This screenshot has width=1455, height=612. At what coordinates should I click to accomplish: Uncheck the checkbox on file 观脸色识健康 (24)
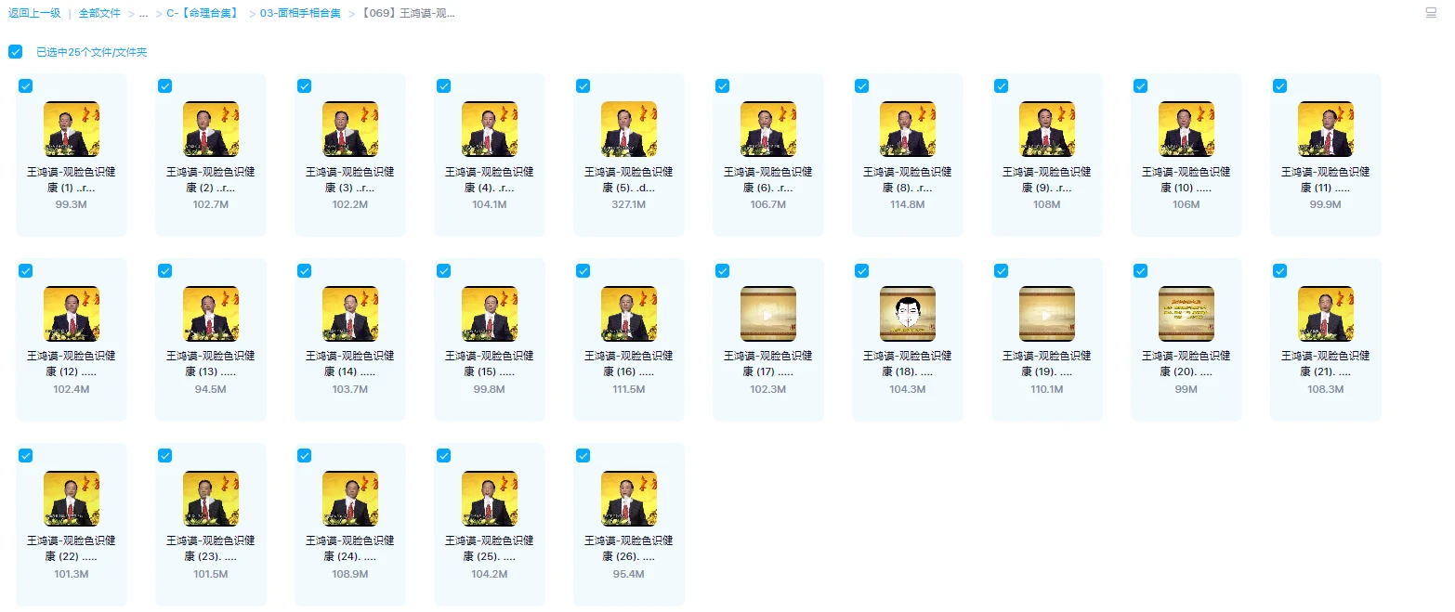304,455
